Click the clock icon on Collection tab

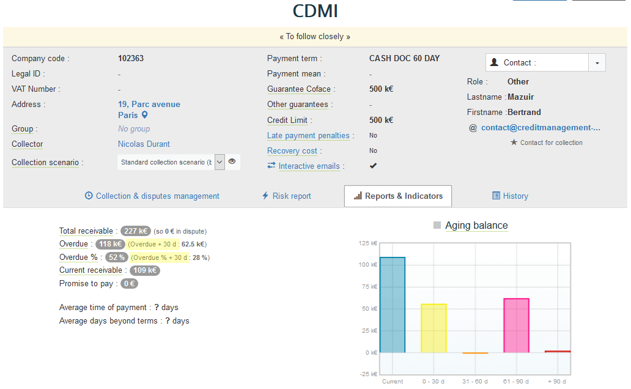click(x=89, y=196)
